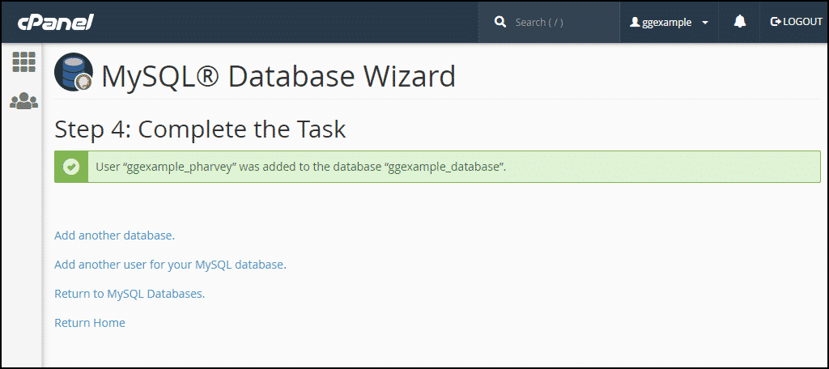The height and width of the screenshot is (369, 829).
Task: Return to MySQL Databases page
Action: click(130, 294)
